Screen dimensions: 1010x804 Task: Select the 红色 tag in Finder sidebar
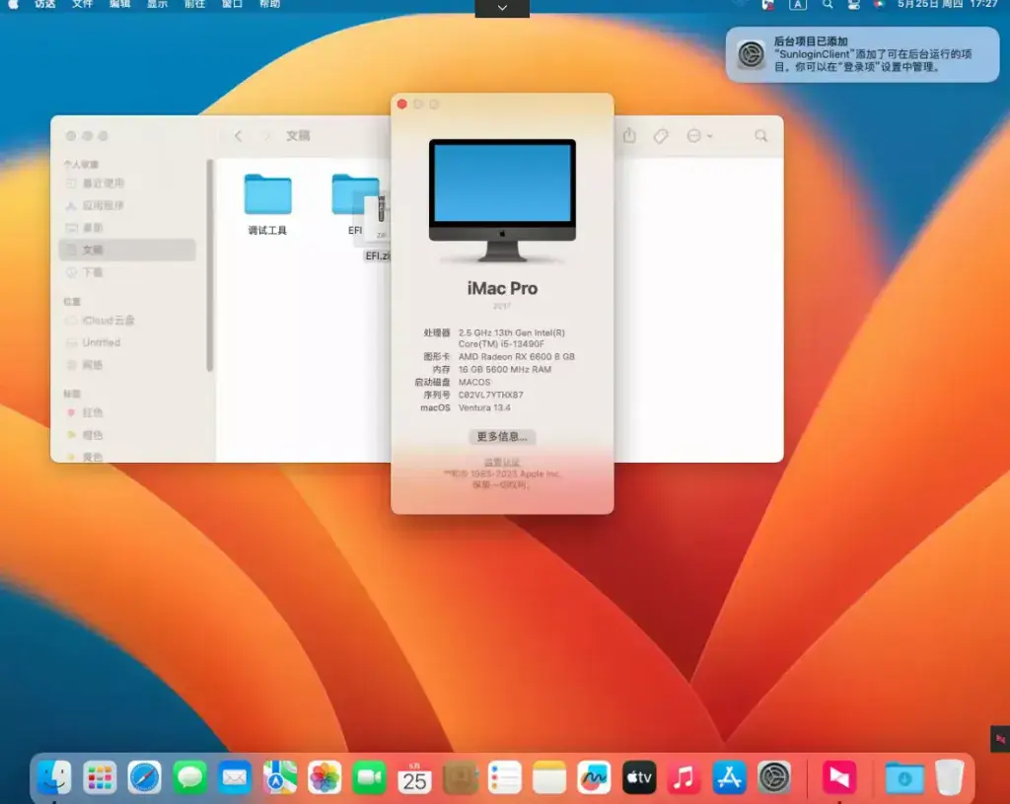pos(127,412)
